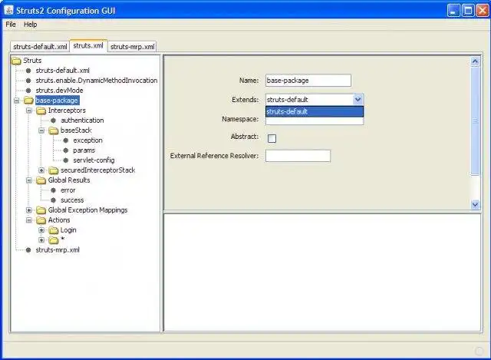Close the Struts2 Configuration GUI window
491x360 pixels.
483,11
